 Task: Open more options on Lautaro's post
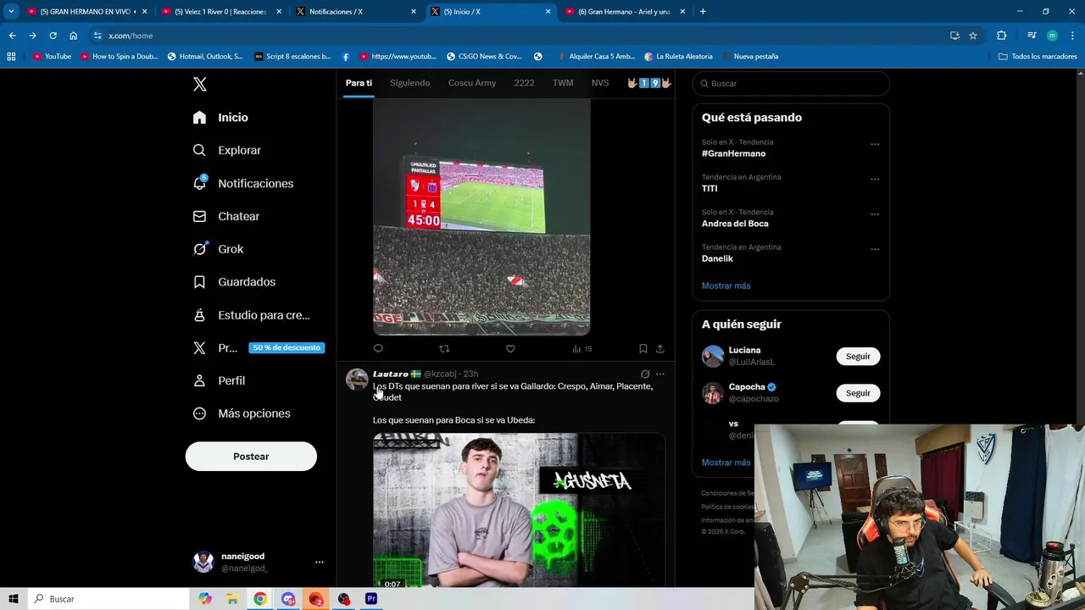(x=660, y=374)
